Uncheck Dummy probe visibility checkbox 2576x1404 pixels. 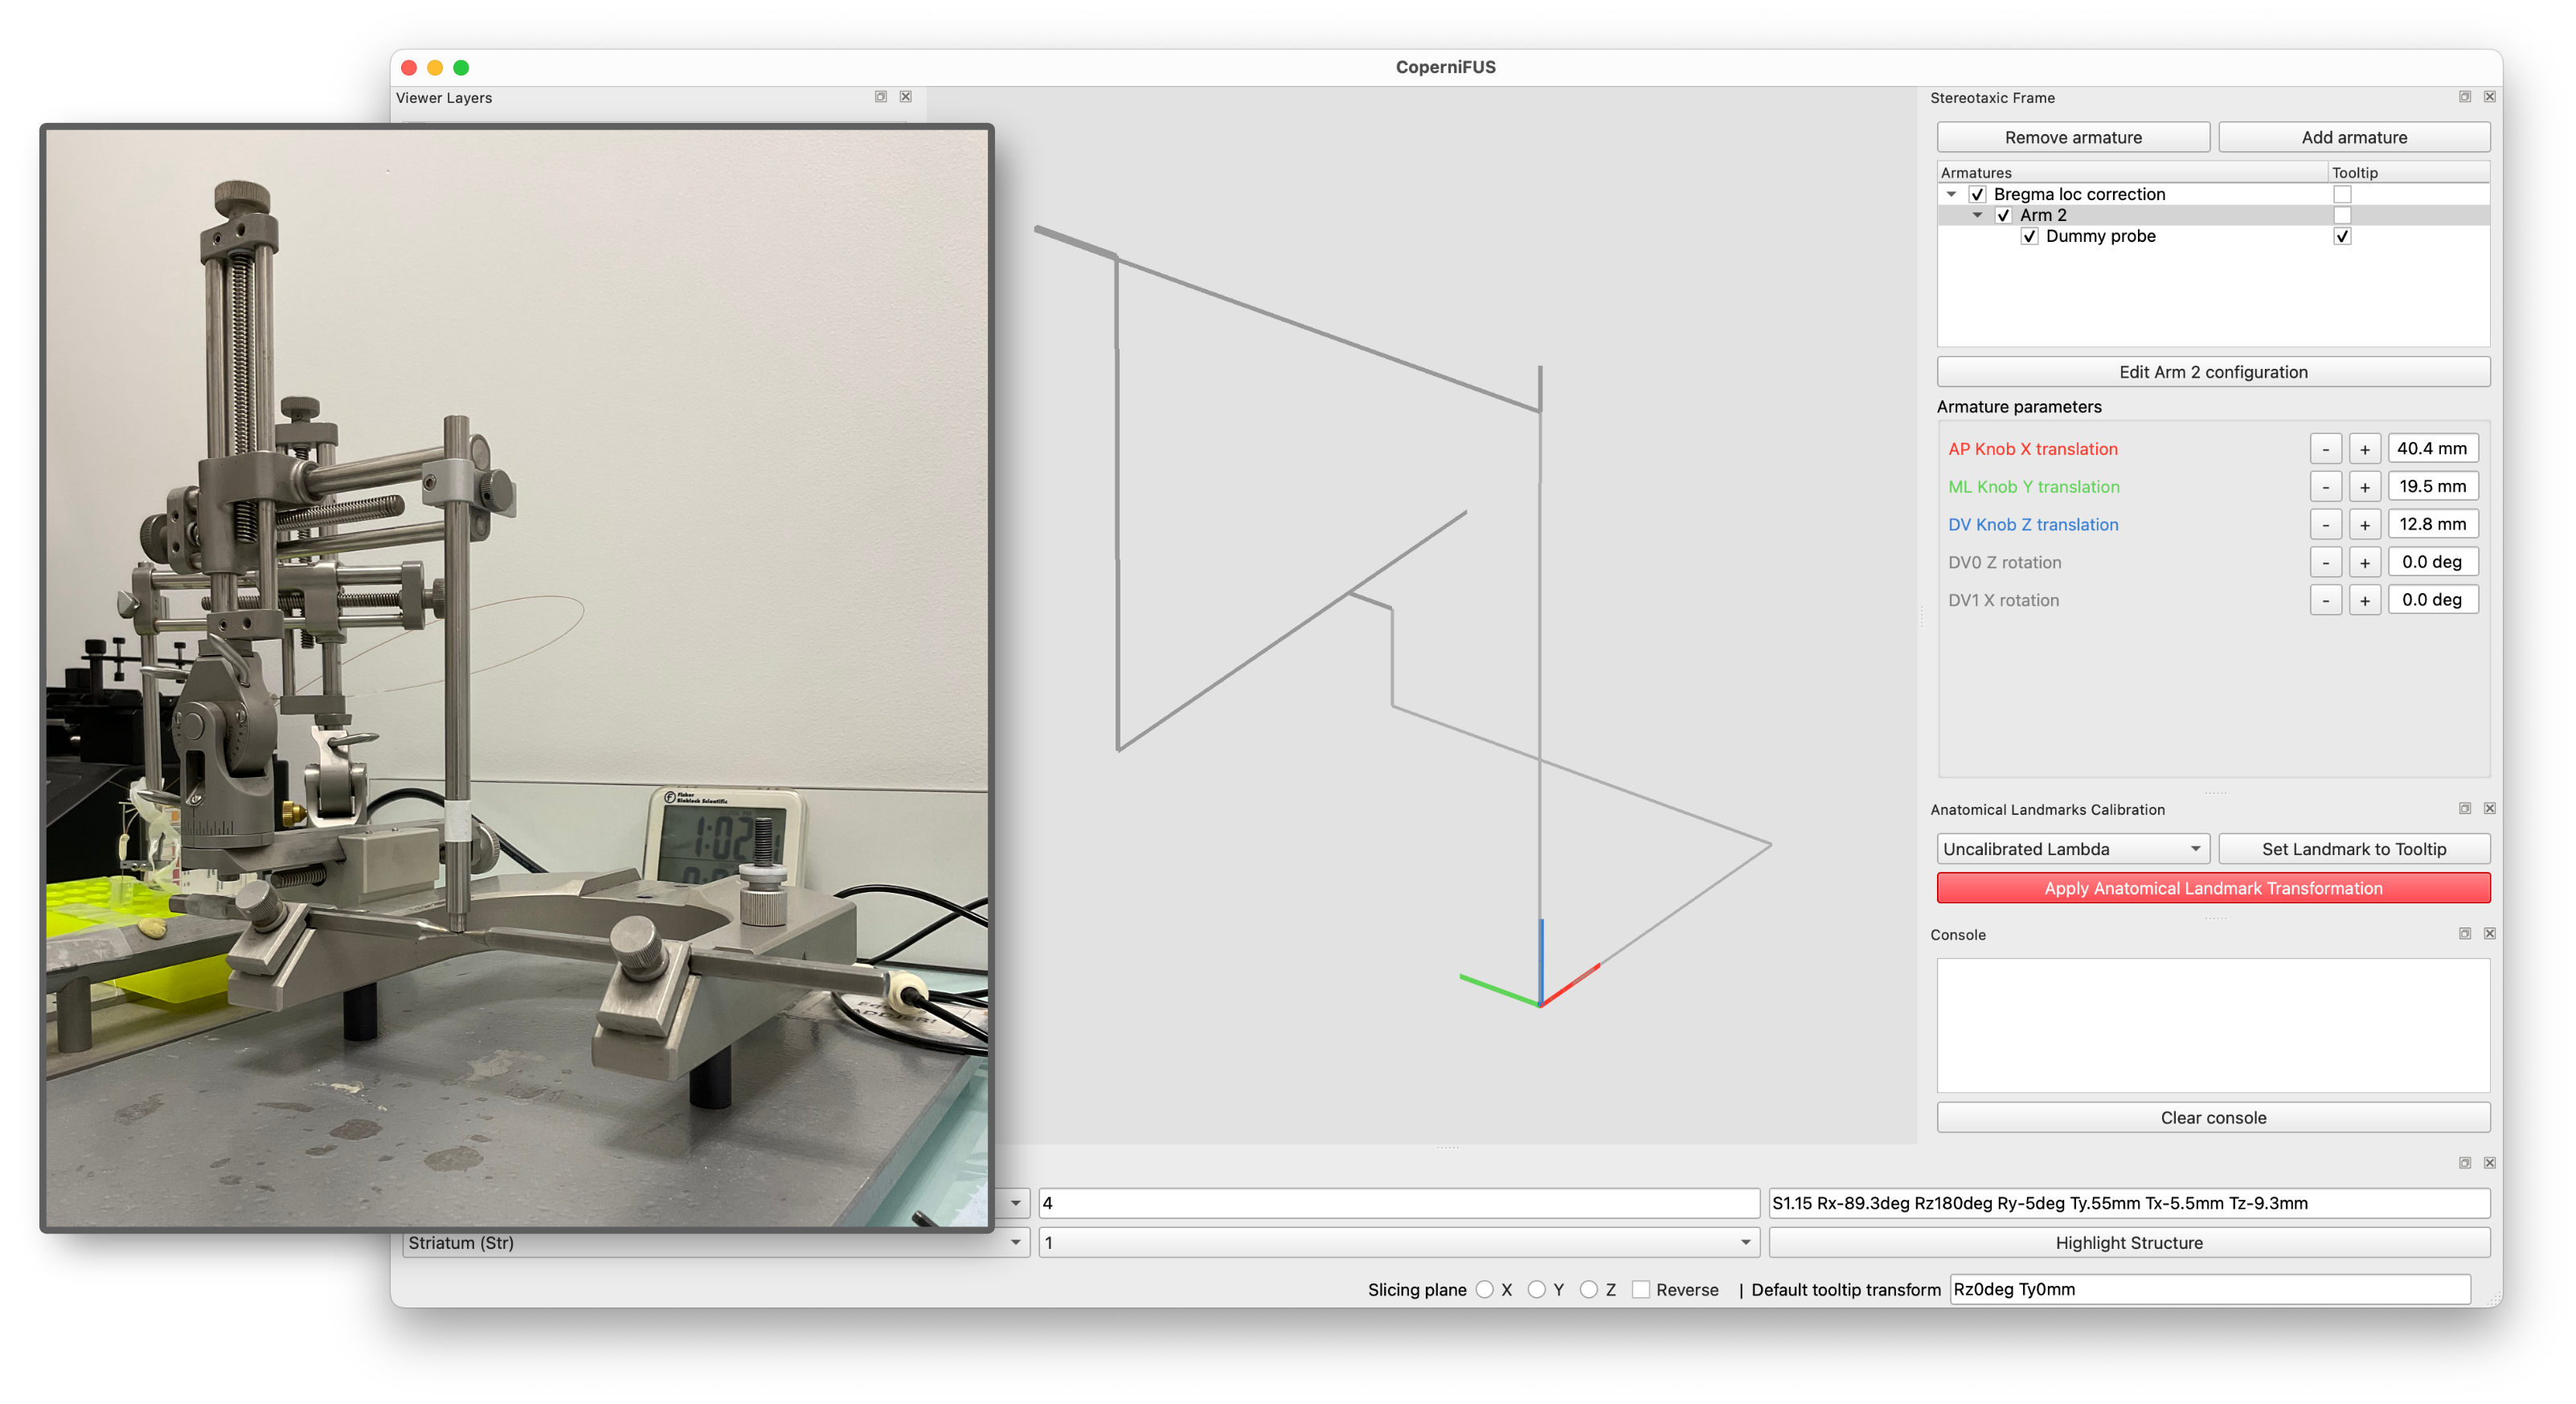(2029, 236)
